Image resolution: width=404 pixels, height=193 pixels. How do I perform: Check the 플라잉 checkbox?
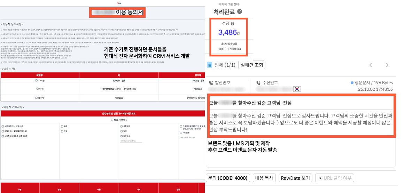36,98
